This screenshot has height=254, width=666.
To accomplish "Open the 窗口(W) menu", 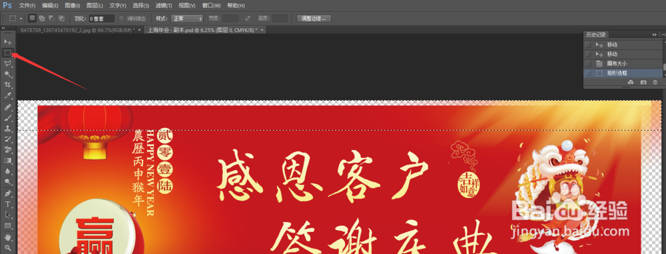I will (x=211, y=5).
